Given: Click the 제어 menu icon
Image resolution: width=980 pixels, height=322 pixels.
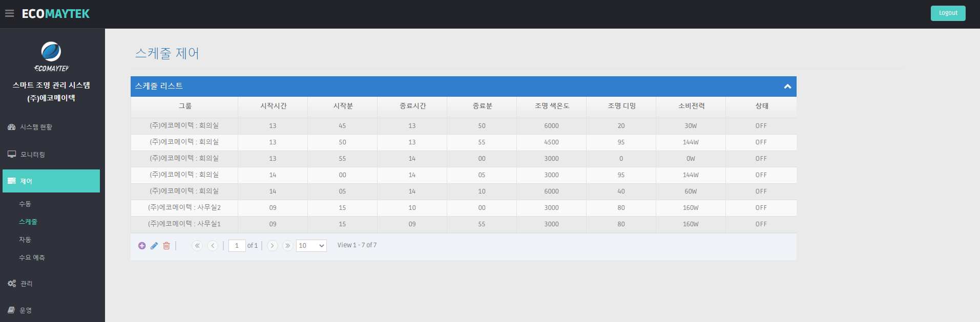Looking at the screenshot, I should pyautogui.click(x=11, y=181).
